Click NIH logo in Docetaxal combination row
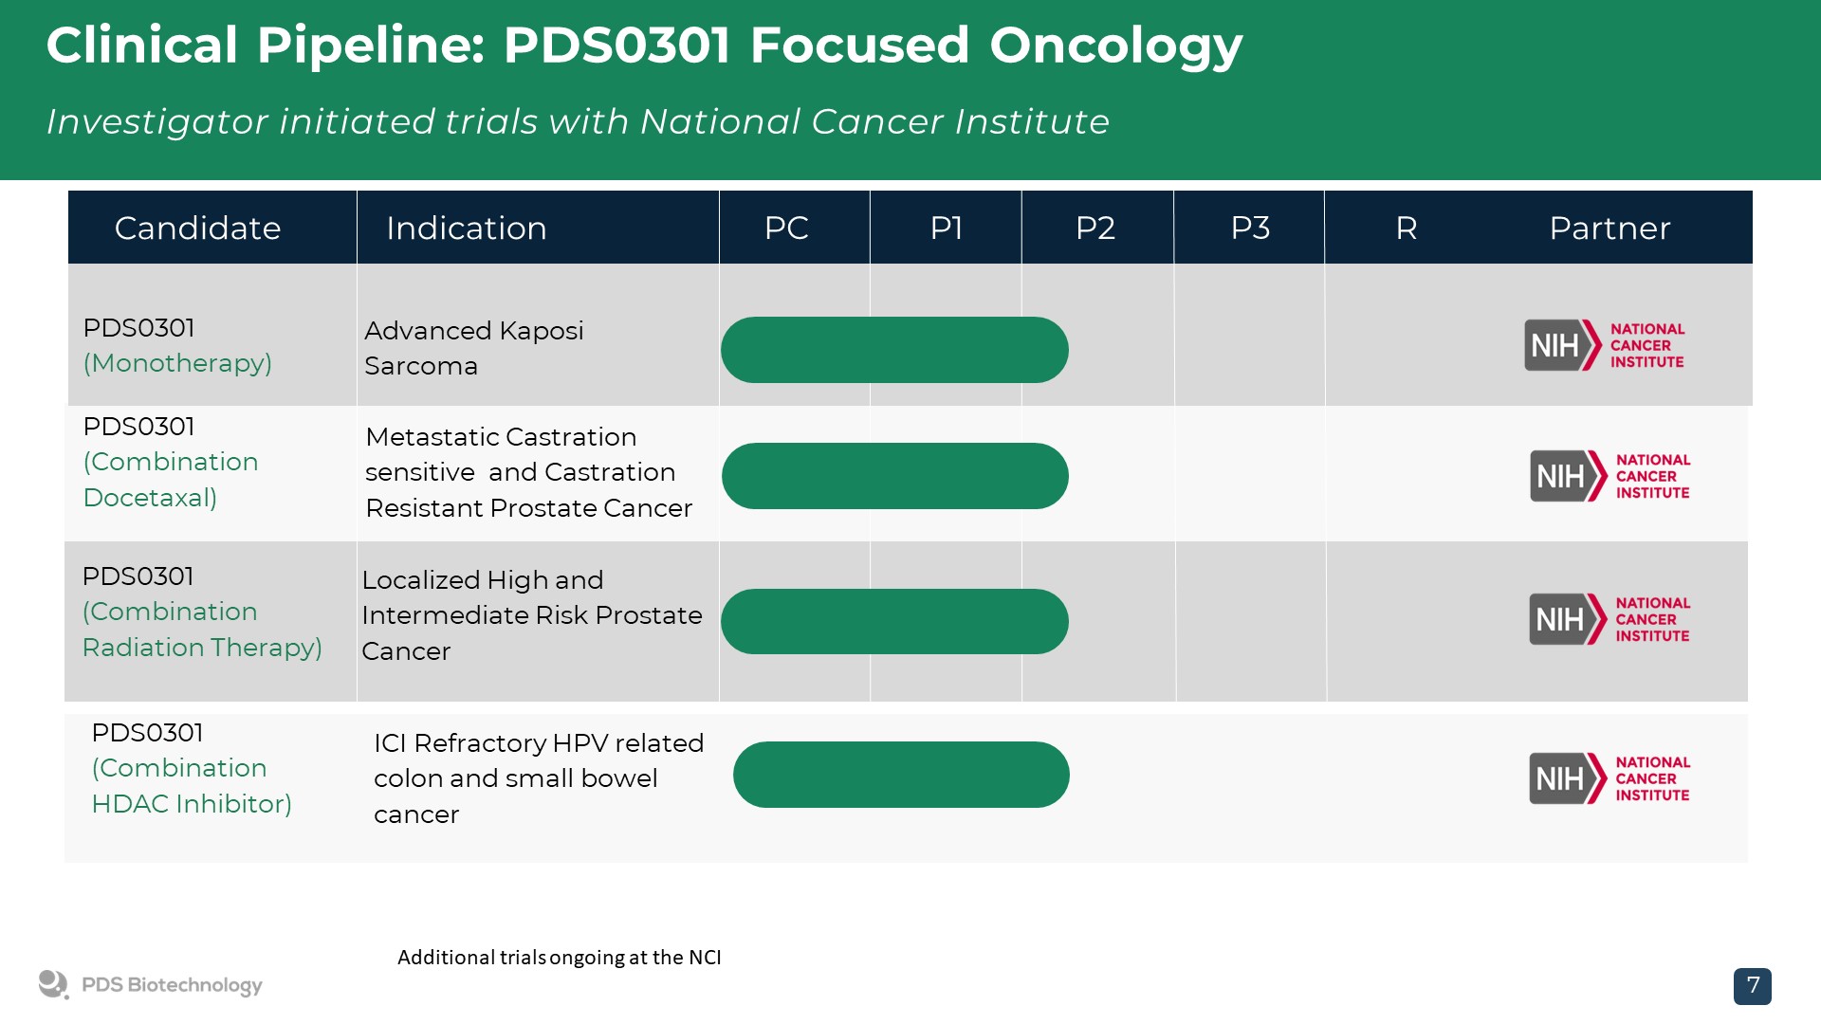The image size is (1821, 1024). coord(1609,476)
